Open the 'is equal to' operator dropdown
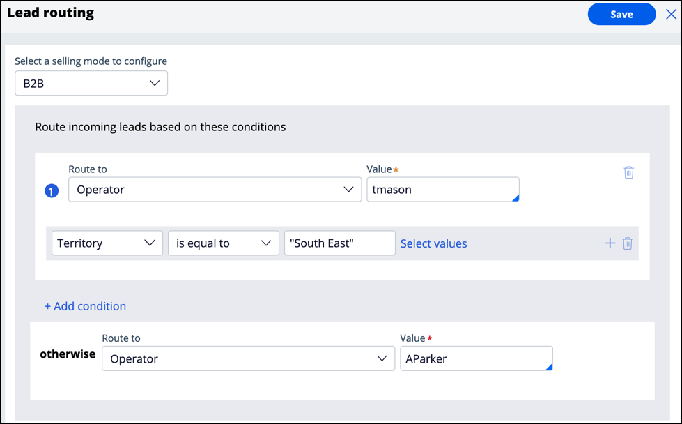The image size is (682, 424). [223, 243]
